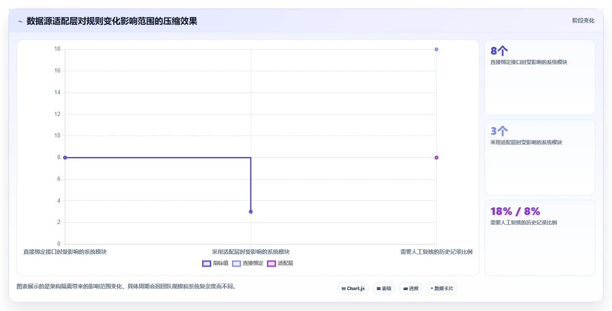The height and width of the screenshot is (311, 612).
Task: Toggle the 指标值 legend item
Action: point(215,263)
